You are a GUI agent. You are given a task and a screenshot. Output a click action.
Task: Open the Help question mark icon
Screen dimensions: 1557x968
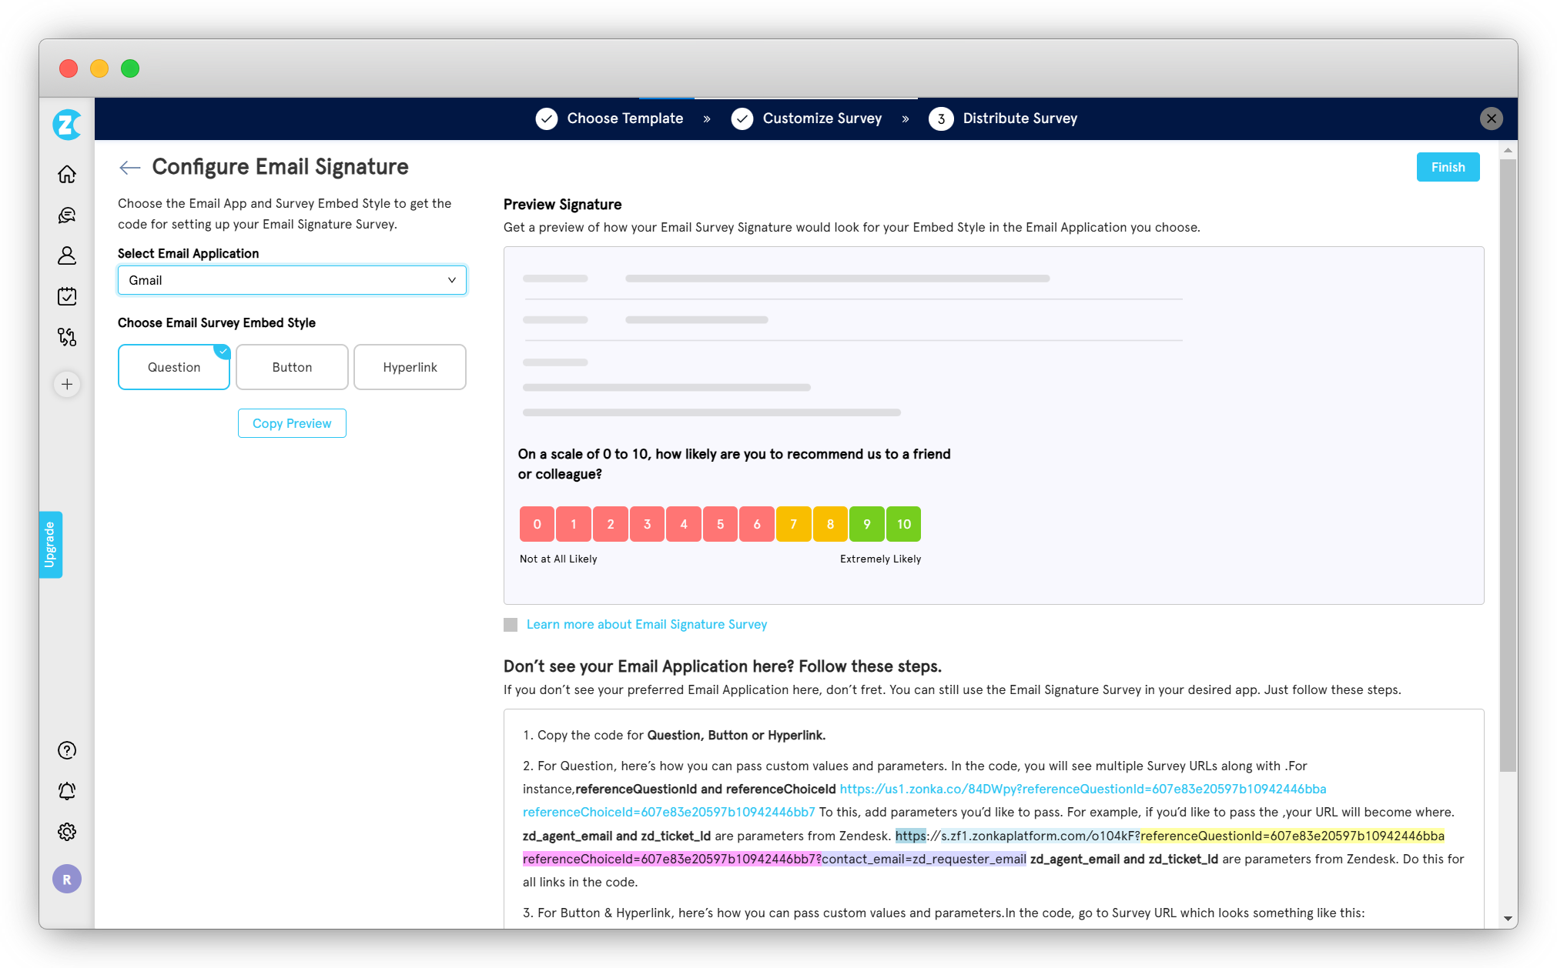[x=67, y=750]
